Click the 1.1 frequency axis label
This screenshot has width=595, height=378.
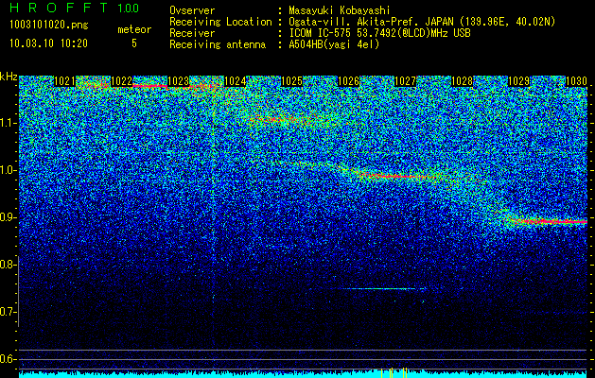tap(8, 123)
